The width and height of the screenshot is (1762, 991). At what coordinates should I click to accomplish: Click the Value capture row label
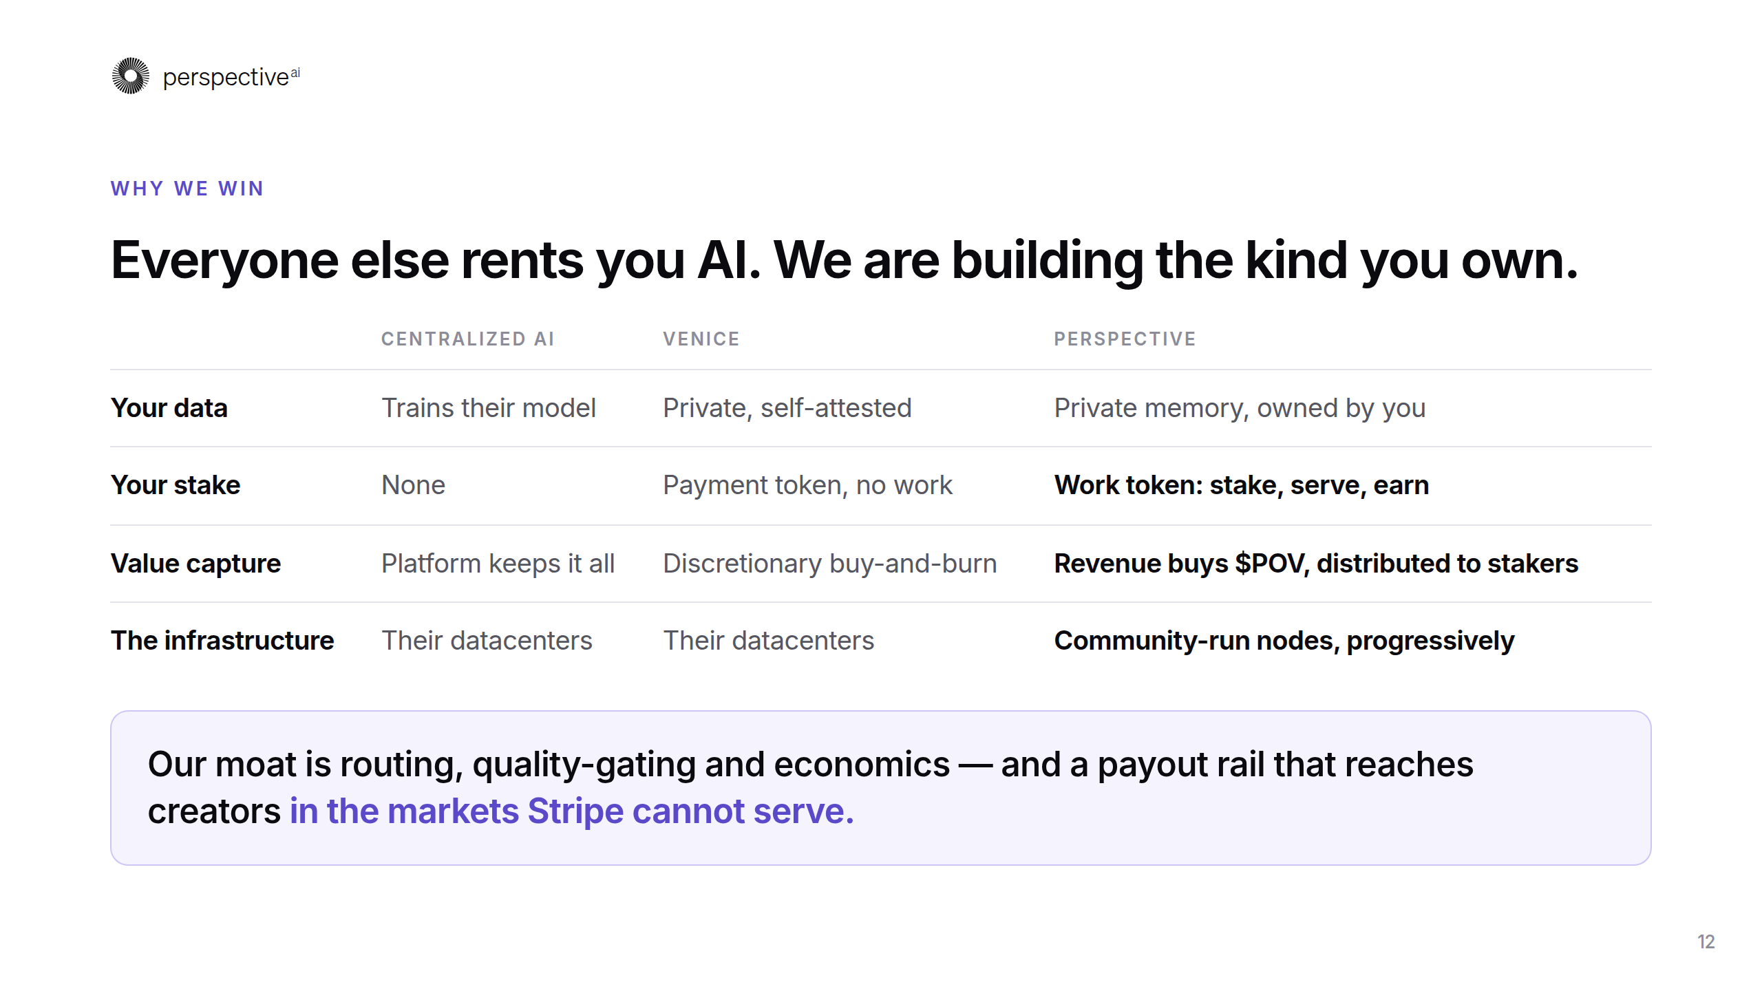(x=195, y=564)
